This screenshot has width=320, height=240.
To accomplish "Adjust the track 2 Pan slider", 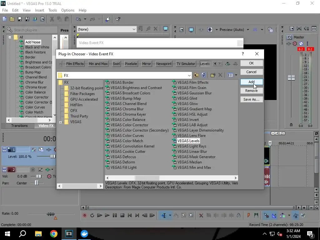I will tap(37, 182).
